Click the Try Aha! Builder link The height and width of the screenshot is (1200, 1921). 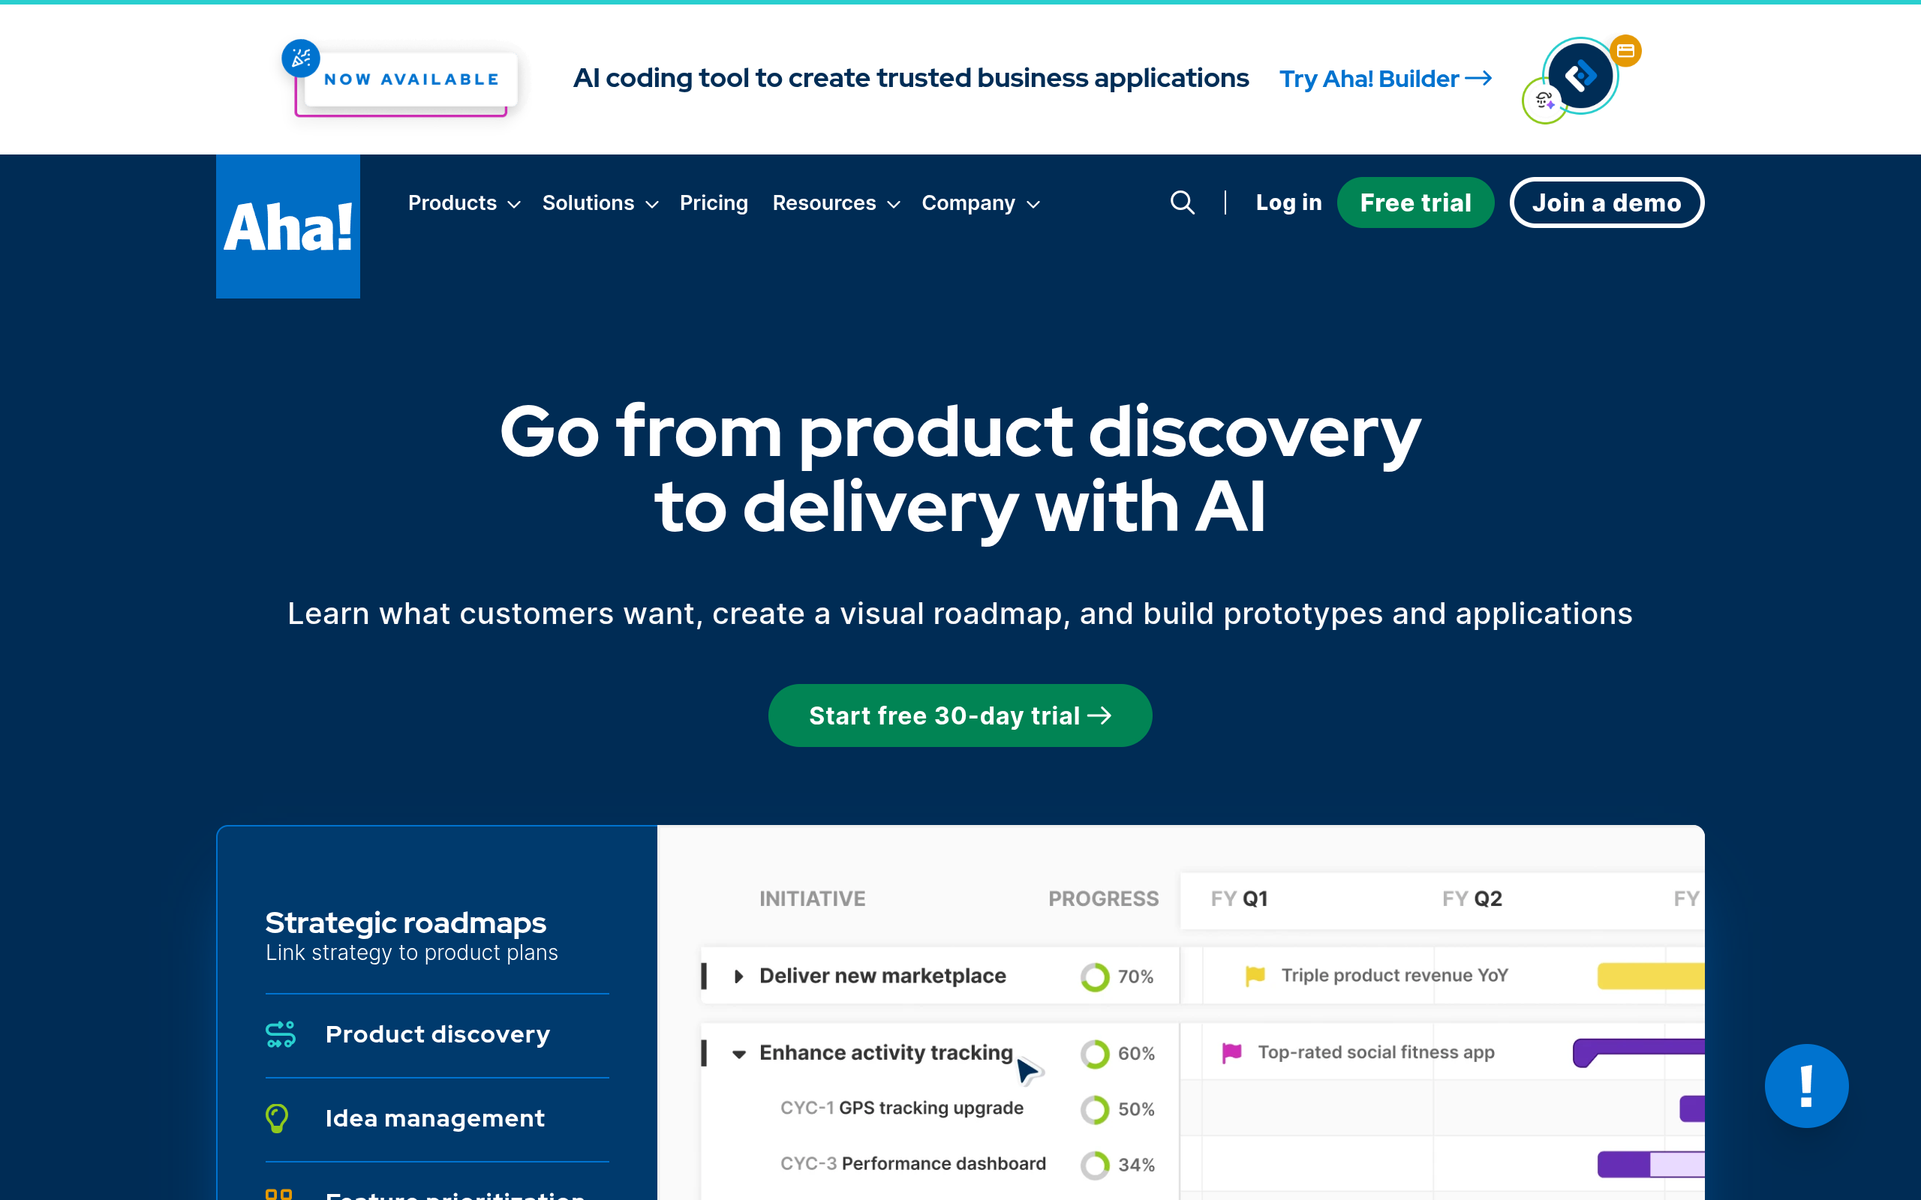(1385, 79)
